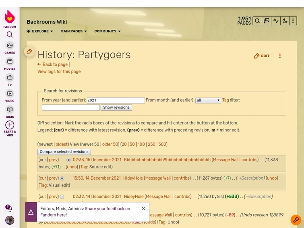Screen dimensions: 304x228
Task: Click the Start a Wiki plus icon
Action: point(10,125)
